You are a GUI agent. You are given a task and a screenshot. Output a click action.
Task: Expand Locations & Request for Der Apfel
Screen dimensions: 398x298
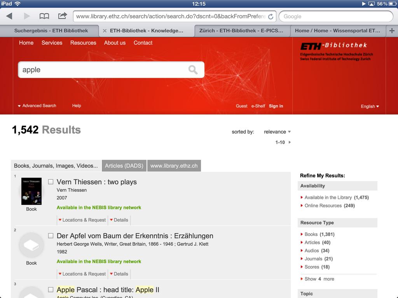coord(82,274)
